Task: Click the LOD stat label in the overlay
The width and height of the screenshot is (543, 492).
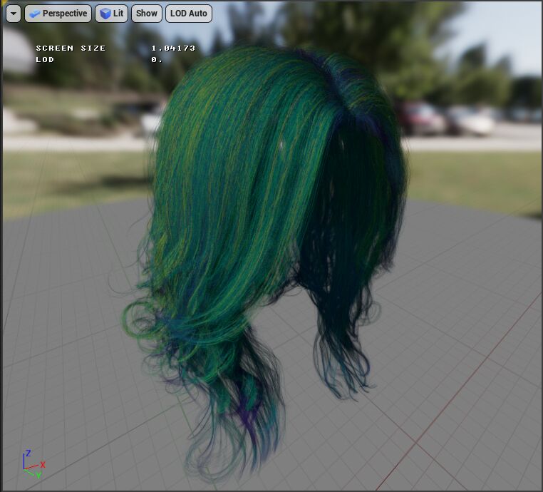Action: click(x=45, y=60)
